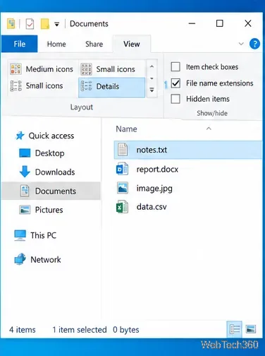Image resolution: width=265 pixels, height=356 pixels.
Task: Expand the layout gallery More arrow
Action: [x=152, y=90]
